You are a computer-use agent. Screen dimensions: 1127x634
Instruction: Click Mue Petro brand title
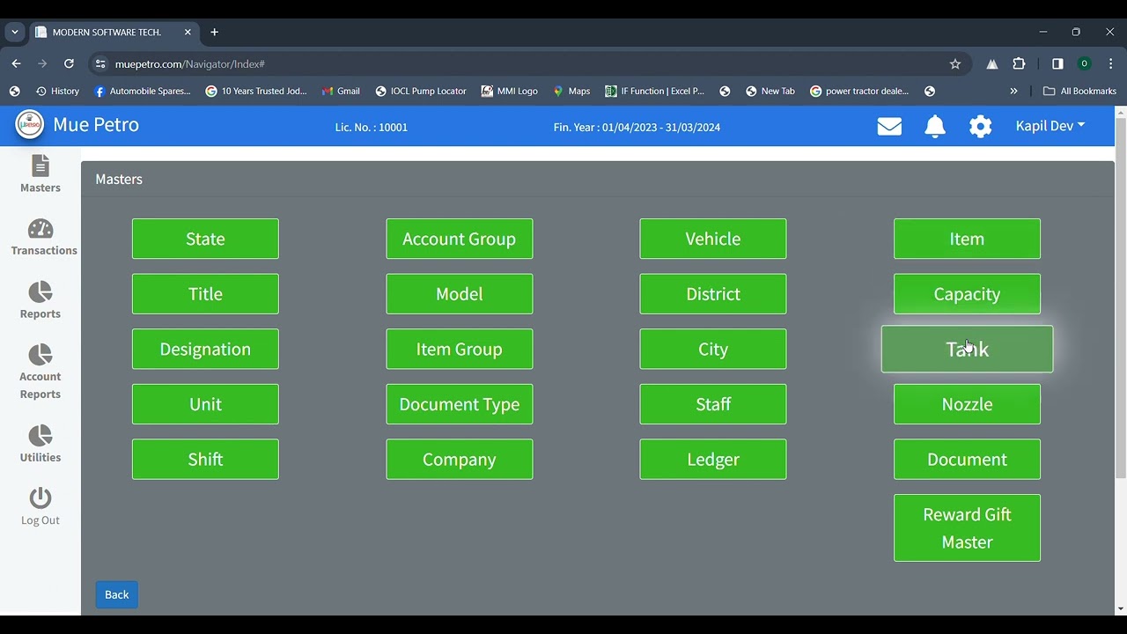[x=96, y=125]
